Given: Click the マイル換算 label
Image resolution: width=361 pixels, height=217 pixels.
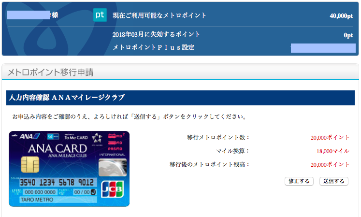Looking at the screenshot, I should click(x=233, y=151).
